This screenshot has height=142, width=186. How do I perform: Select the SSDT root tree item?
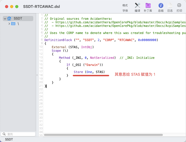pyautogui.click(x=18, y=19)
